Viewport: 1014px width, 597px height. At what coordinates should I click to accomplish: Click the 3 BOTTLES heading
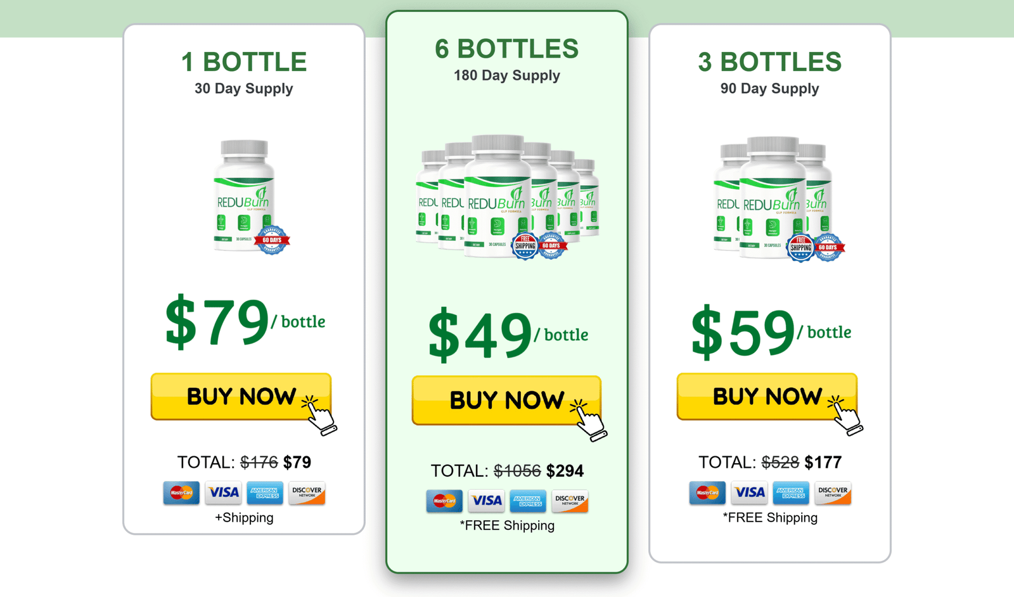(769, 62)
